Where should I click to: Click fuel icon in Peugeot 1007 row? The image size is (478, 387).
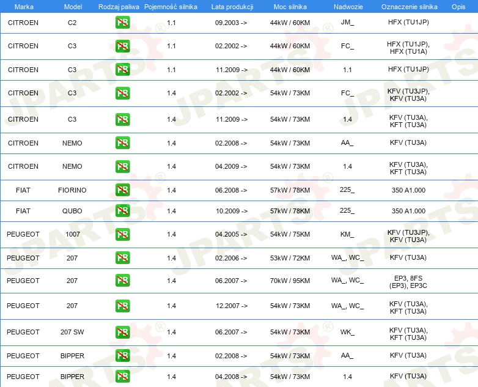click(x=122, y=234)
